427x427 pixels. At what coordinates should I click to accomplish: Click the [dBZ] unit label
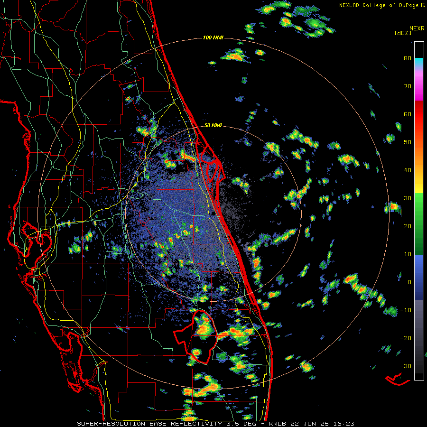(x=403, y=33)
